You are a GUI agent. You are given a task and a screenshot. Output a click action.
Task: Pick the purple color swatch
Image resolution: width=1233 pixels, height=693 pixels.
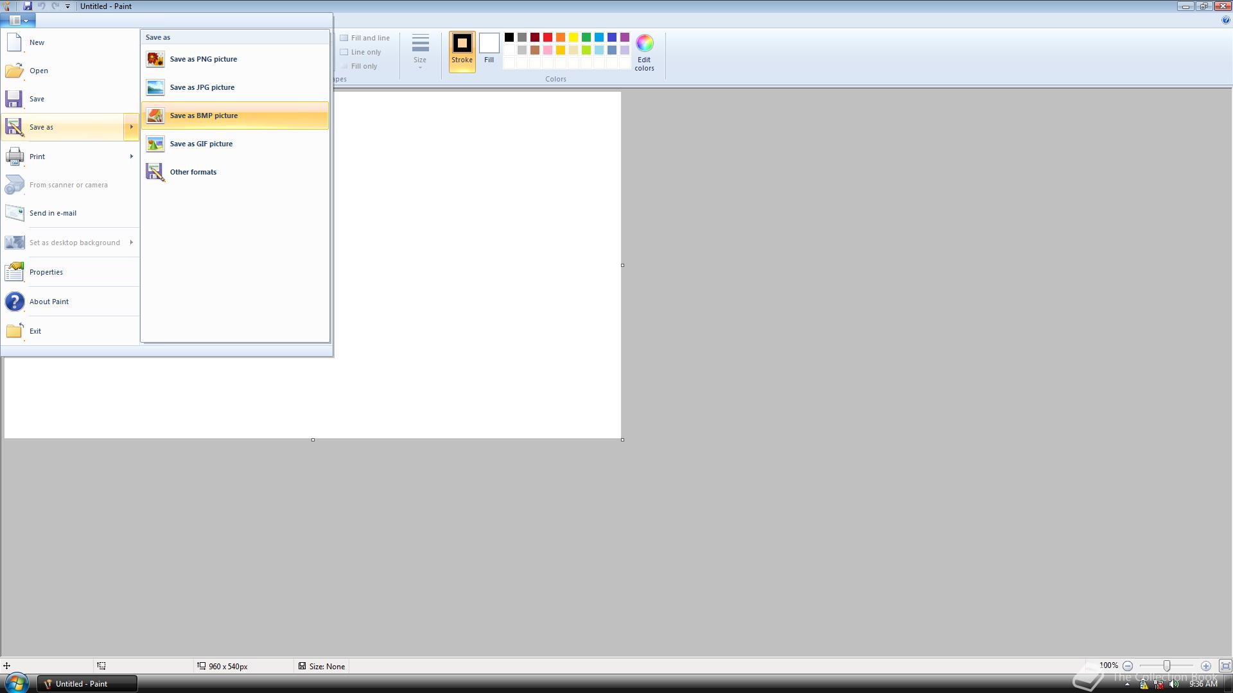pyautogui.click(x=625, y=37)
